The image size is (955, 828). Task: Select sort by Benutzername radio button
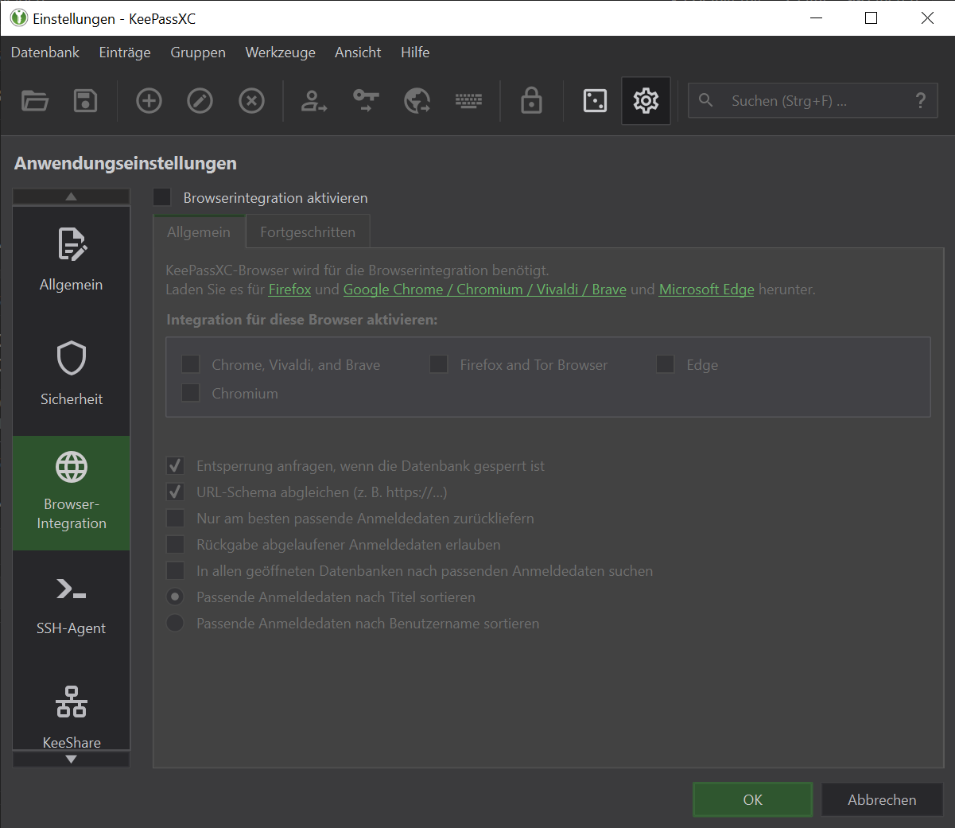click(x=176, y=624)
